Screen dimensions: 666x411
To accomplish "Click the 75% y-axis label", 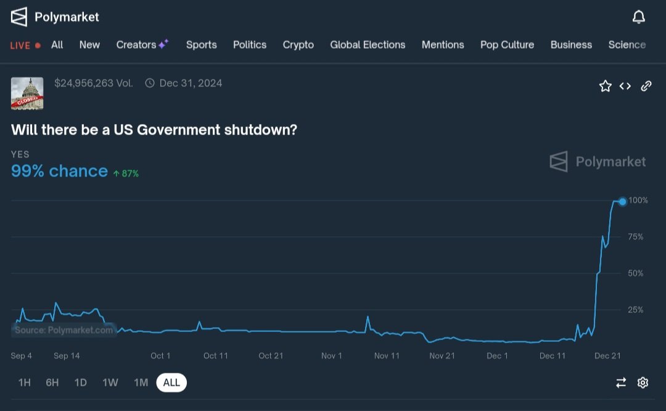I will [635, 237].
